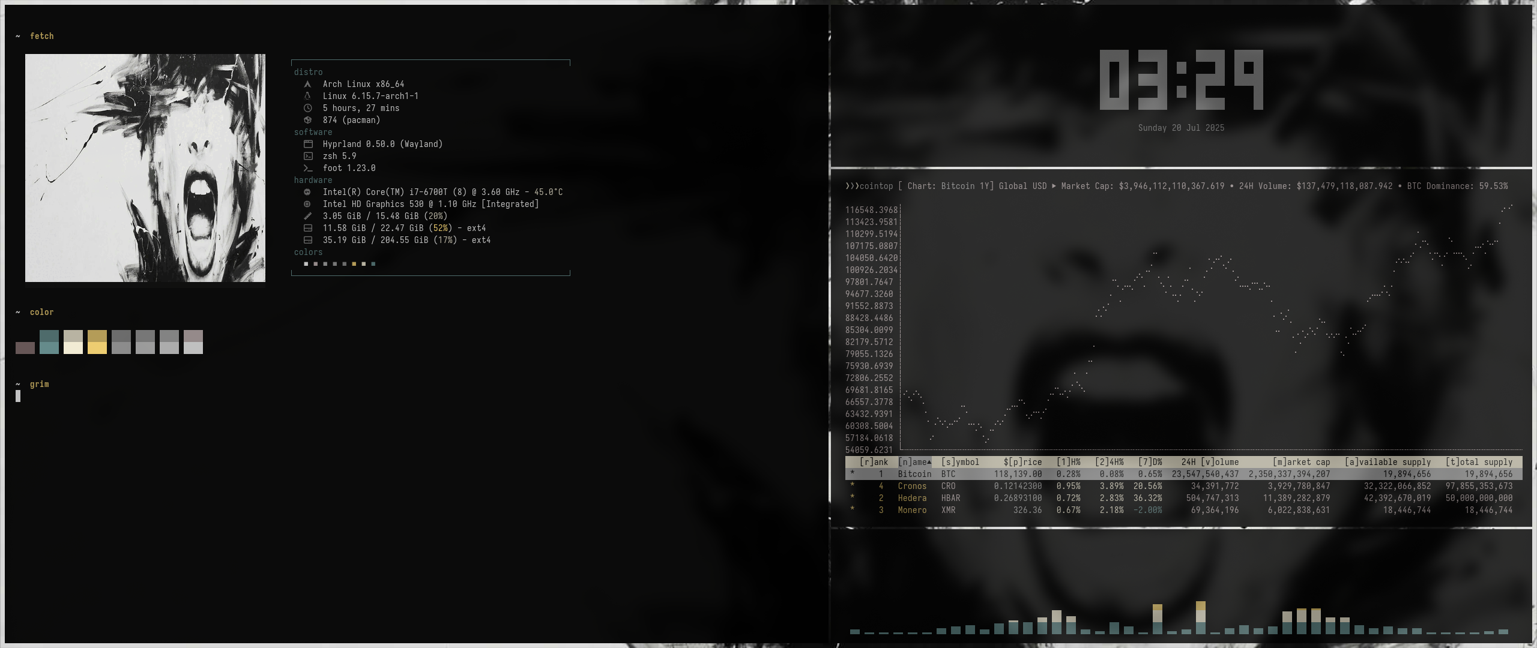Click the Global USD currency label
This screenshot has width=1537, height=648.
[1022, 186]
